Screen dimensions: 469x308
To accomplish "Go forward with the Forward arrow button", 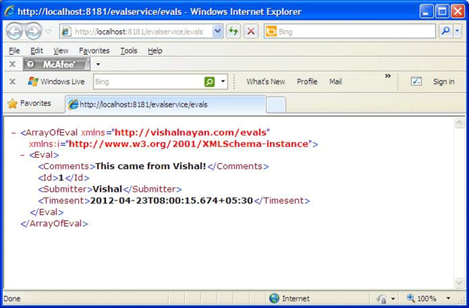I will (33, 31).
